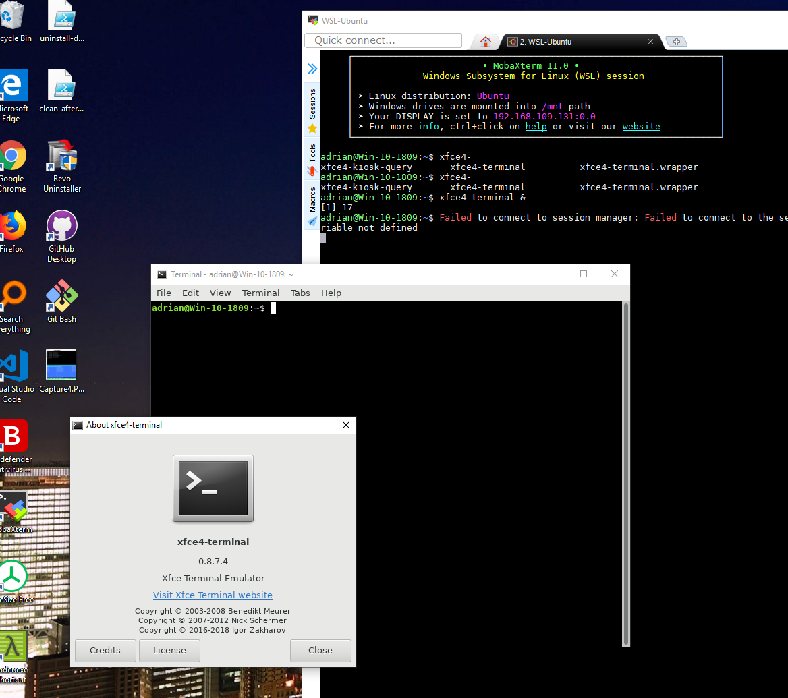The height and width of the screenshot is (698, 788).
Task: Minimize the xfce4 Terminal window
Action: tap(553, 274)
